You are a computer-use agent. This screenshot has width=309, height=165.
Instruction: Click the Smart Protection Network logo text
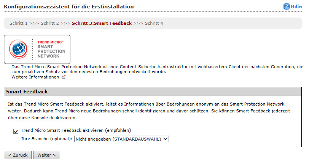tap(51, 49)
